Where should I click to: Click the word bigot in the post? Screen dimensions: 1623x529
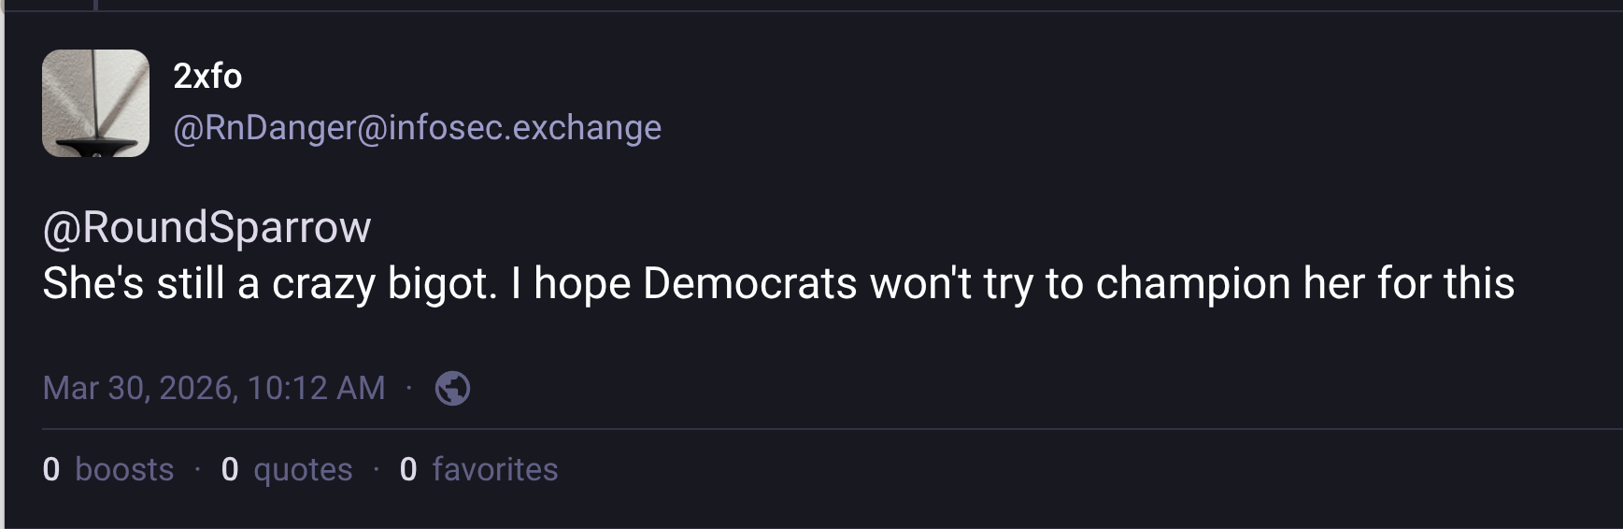point(441,283)
